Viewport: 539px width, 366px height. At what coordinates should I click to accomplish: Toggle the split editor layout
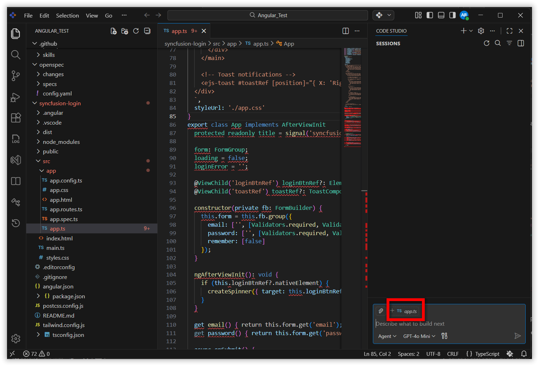[x=346, y=31]
